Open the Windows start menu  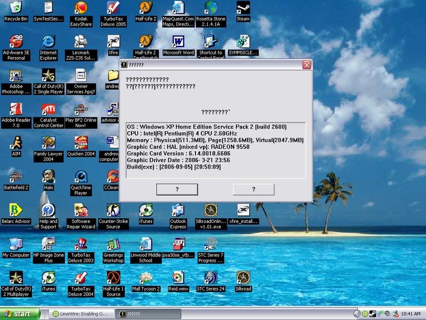point(20,314)
